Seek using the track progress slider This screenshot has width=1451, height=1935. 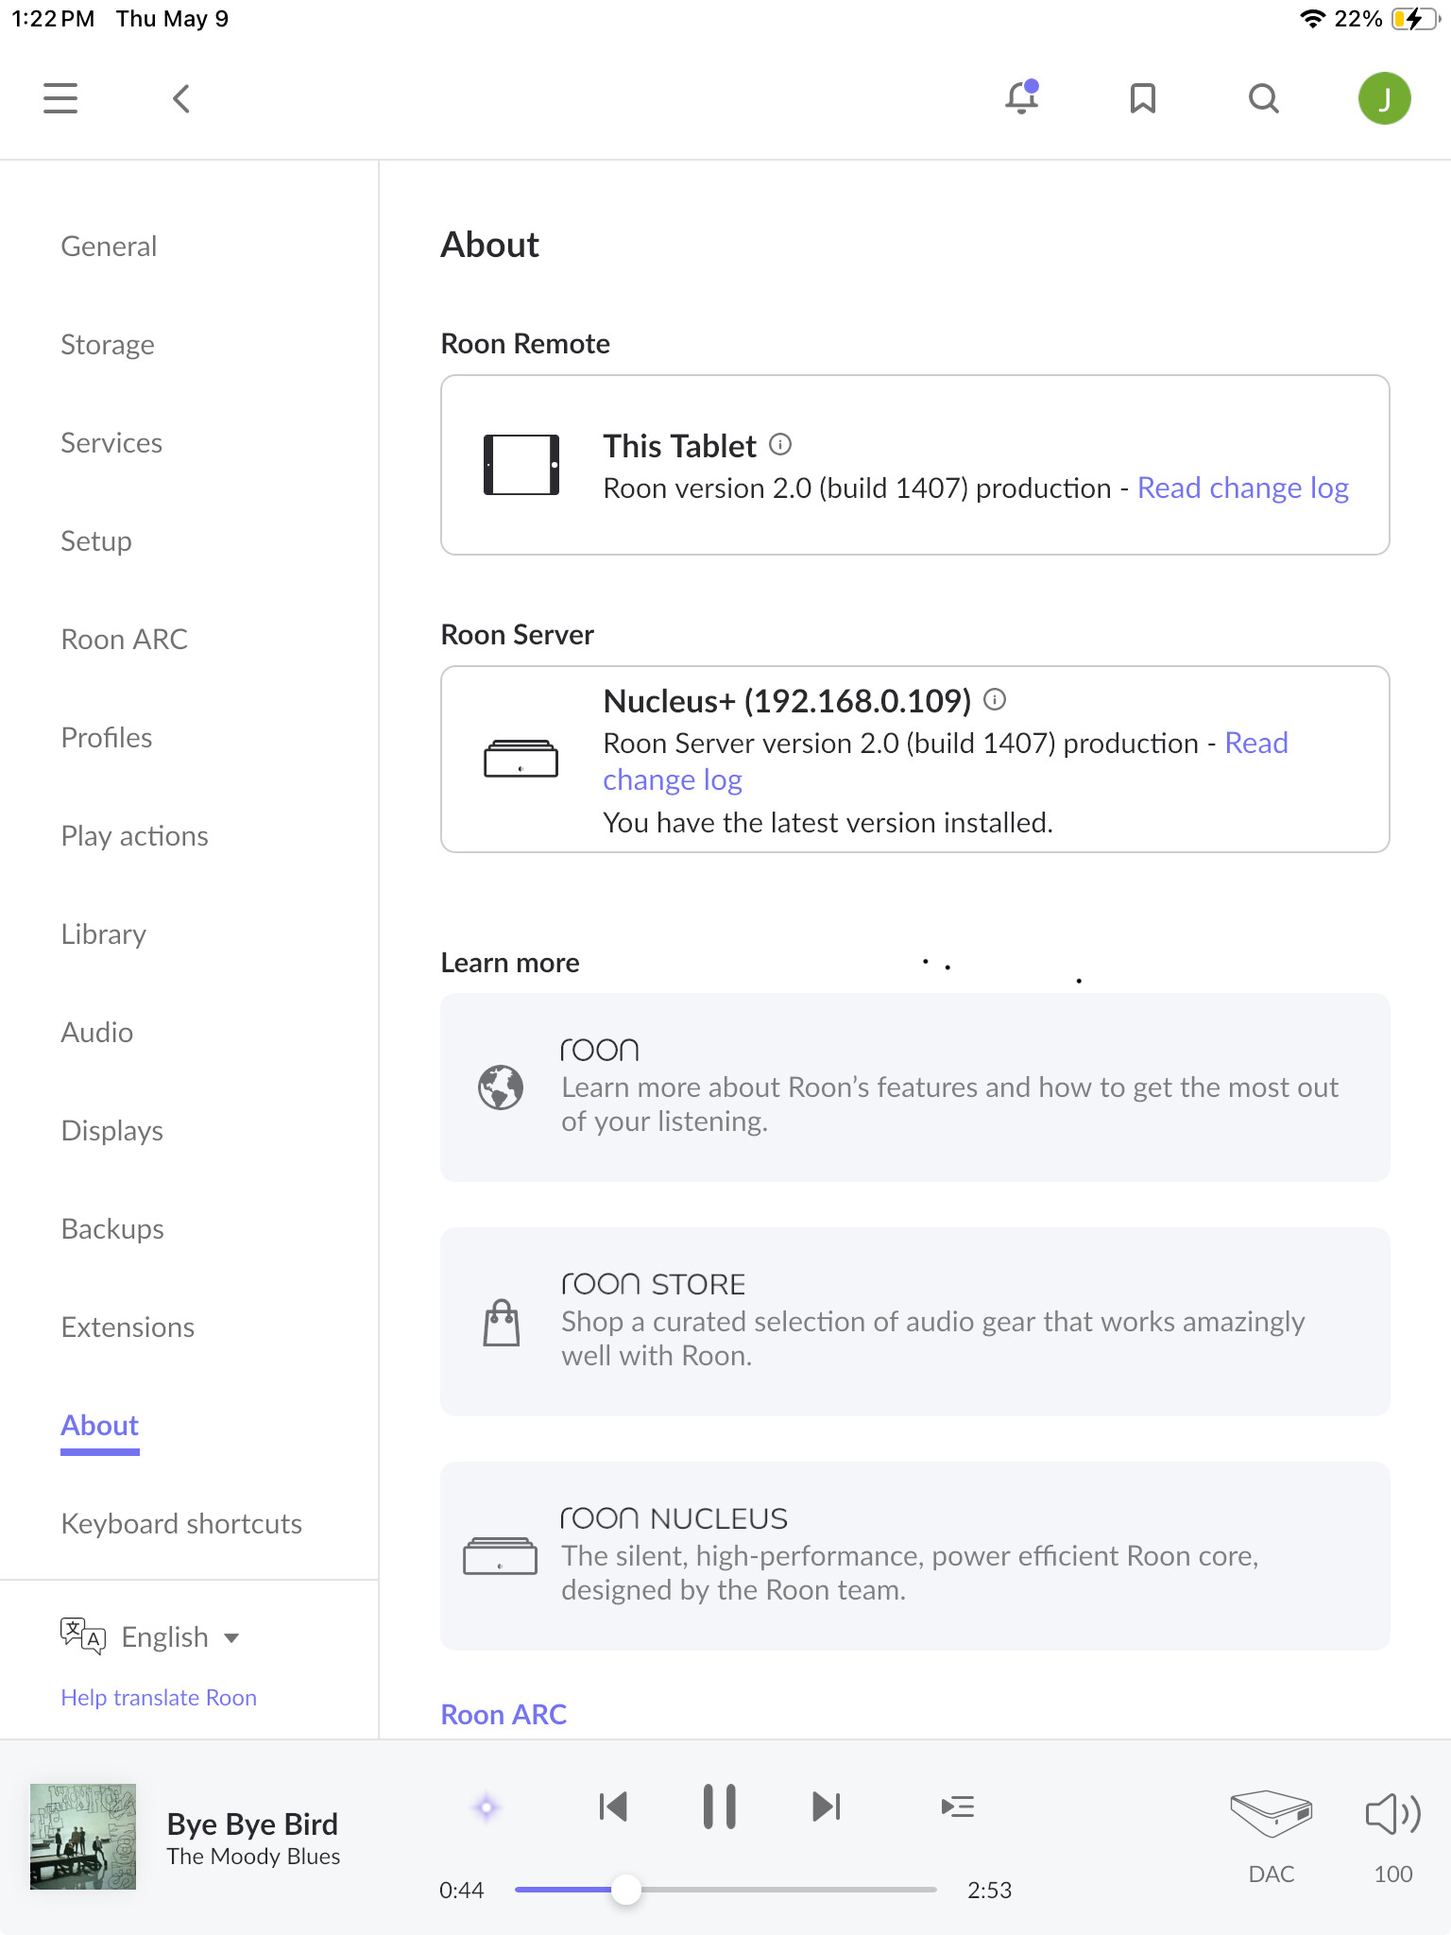[x=725, y=1890]
